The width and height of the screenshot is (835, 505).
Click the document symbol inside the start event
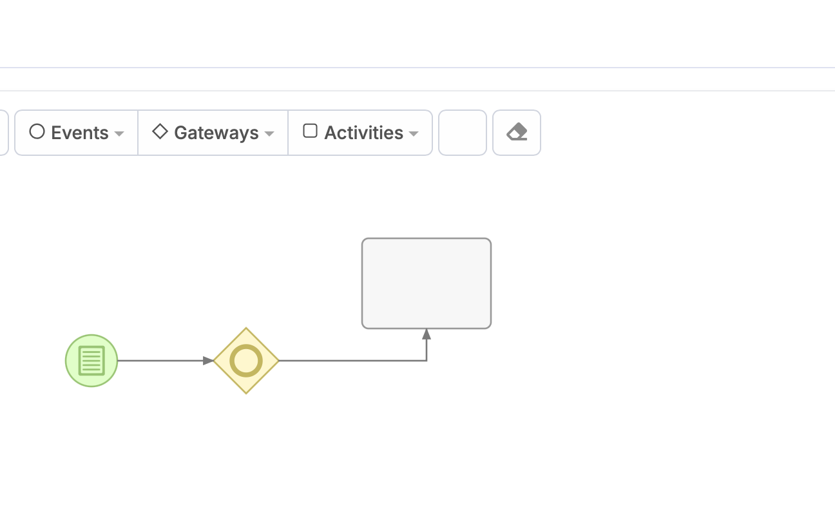pos(91,361)
